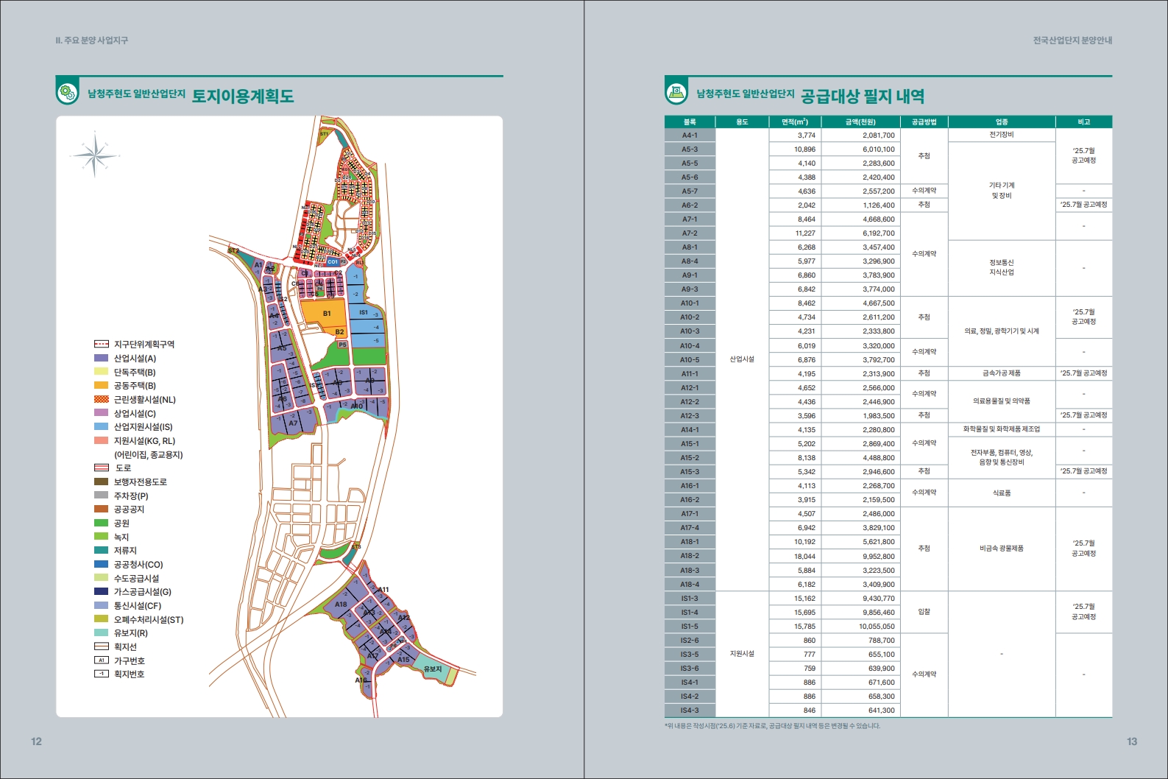Viewport: 1168px width, 779px height.
Task: Click the 업종 table column header
Action: click(1002, 121)
